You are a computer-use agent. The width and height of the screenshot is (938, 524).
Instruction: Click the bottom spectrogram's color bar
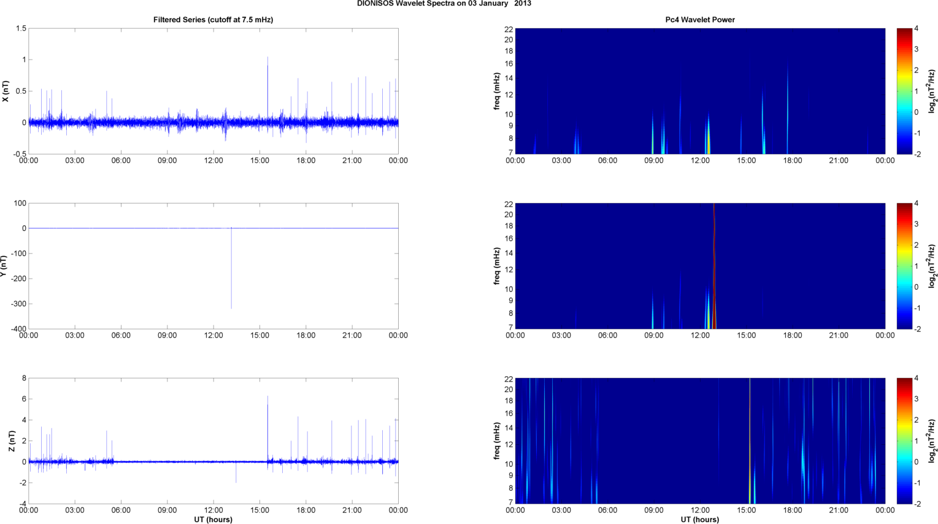click(905, 441)
